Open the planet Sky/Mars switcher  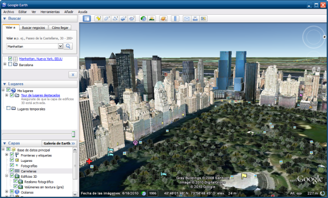click(x=163, y=19)
